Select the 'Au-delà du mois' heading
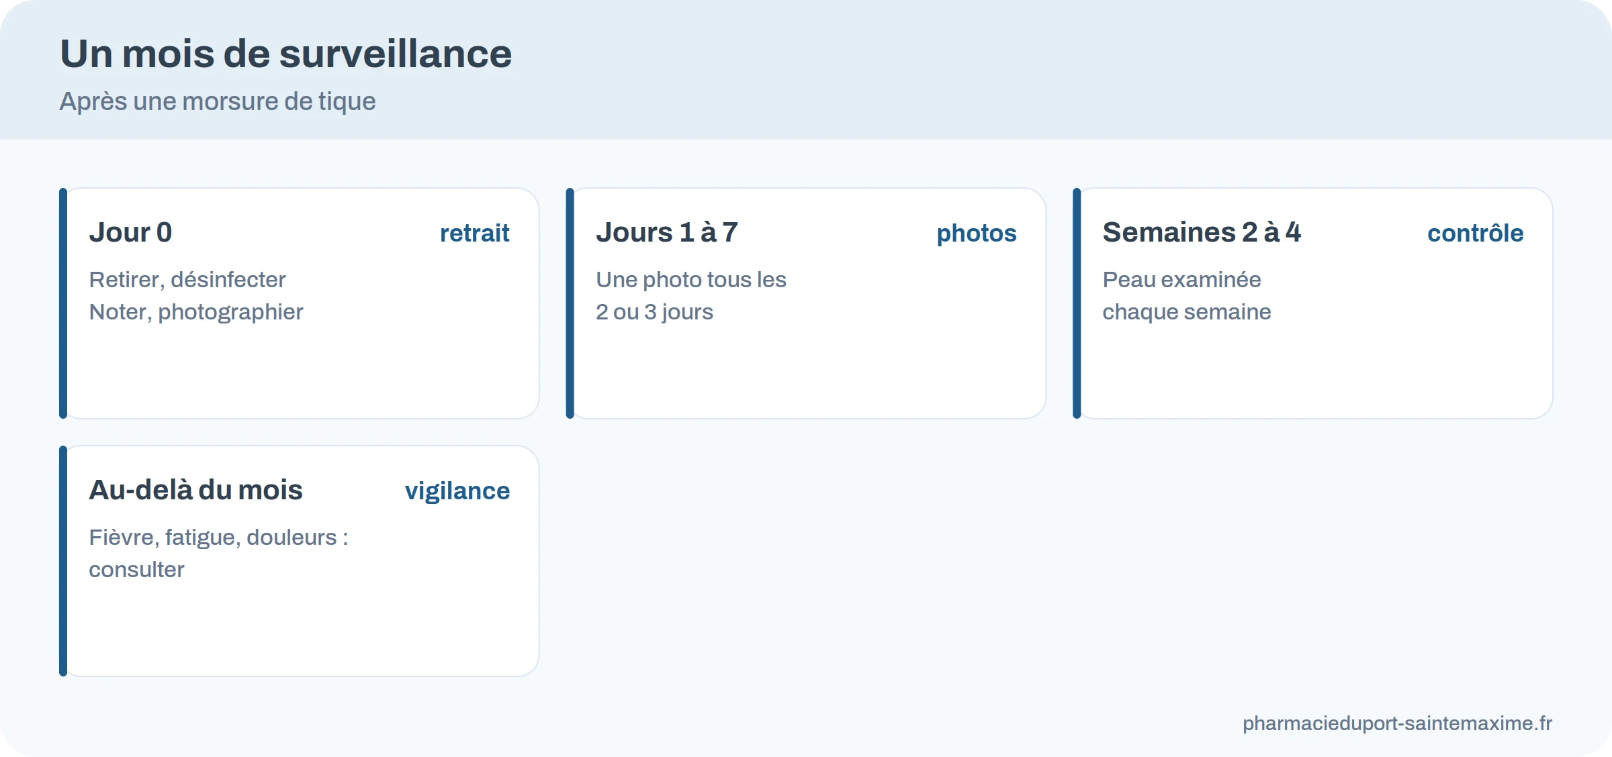The width and height of the screenshot is (1612, 757). pos(195,490)
